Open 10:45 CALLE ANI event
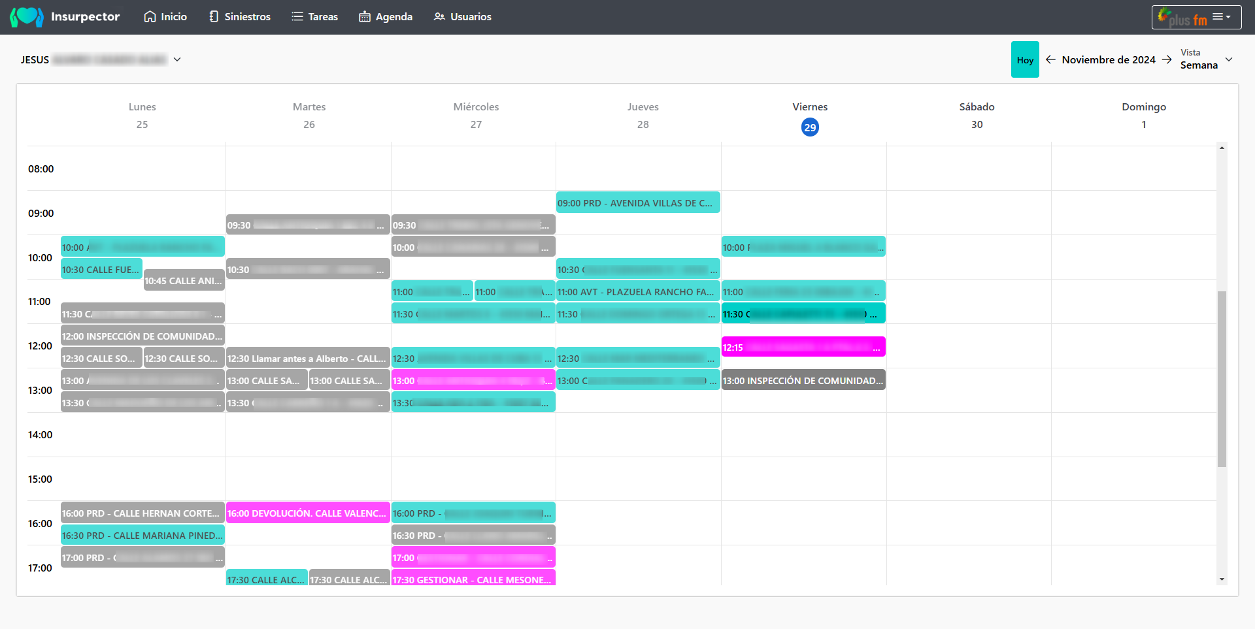The image size is (1255, 629). [184, 280]
